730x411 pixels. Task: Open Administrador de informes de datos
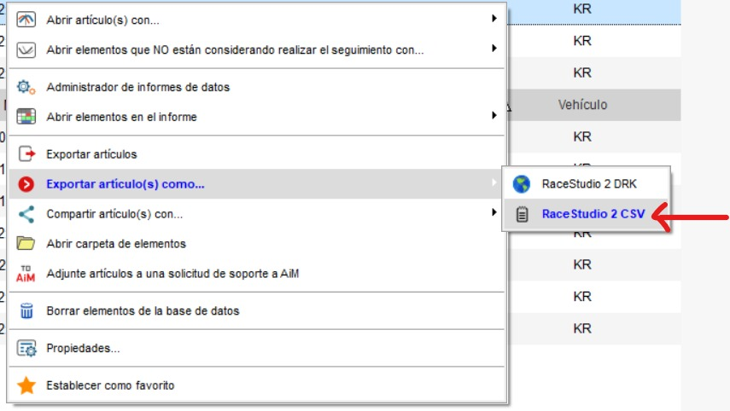point(257,87)
